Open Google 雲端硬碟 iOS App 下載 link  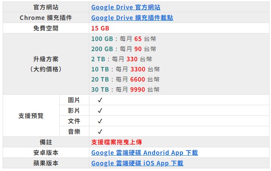137,163
